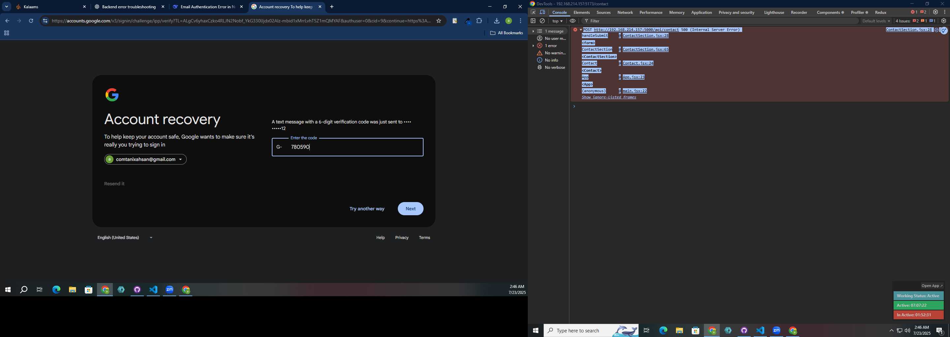
Task: Open the Components tab in DevTools
Action: [x=830, y=13]
